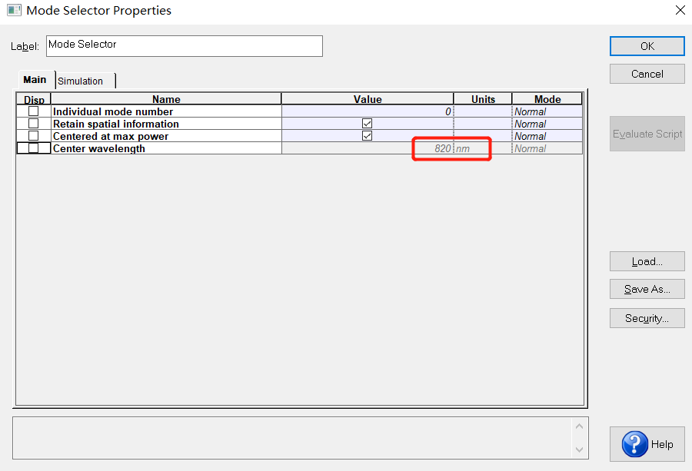This screenshot has height=471, width=692.
Task: Click the Save As button
Action: [647, 289]
